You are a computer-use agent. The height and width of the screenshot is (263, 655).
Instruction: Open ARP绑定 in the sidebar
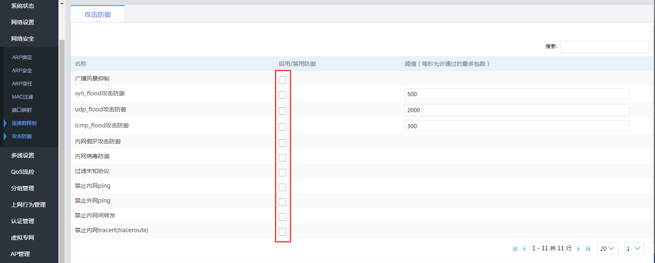pos(22,58)
